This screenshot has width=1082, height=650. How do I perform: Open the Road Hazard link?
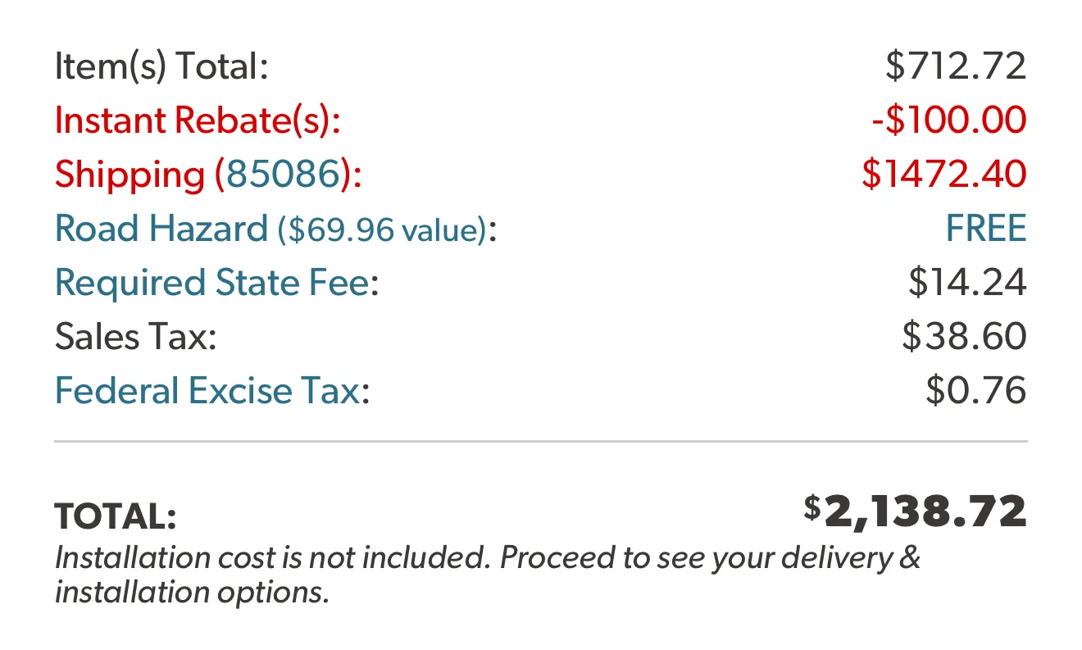pos(161,228)
